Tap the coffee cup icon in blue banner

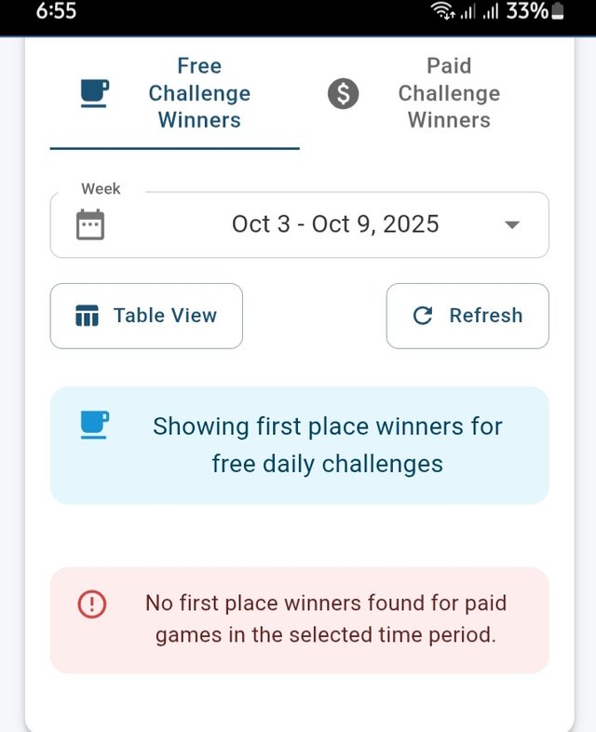[x=94, y=425]
